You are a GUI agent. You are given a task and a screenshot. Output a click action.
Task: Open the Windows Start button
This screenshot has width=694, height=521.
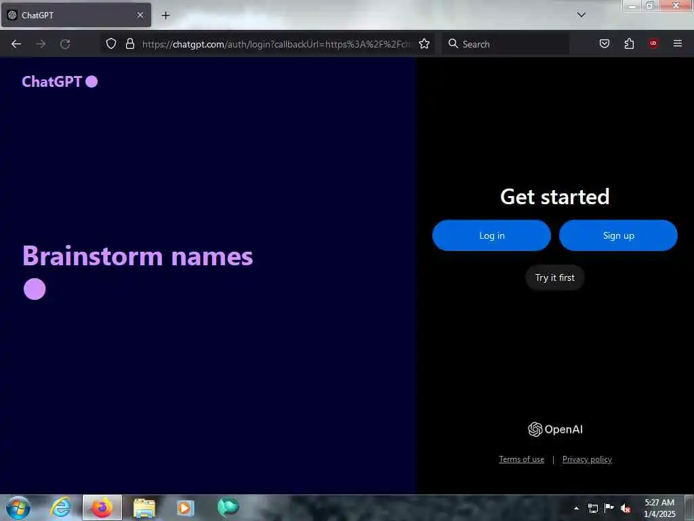18,507
